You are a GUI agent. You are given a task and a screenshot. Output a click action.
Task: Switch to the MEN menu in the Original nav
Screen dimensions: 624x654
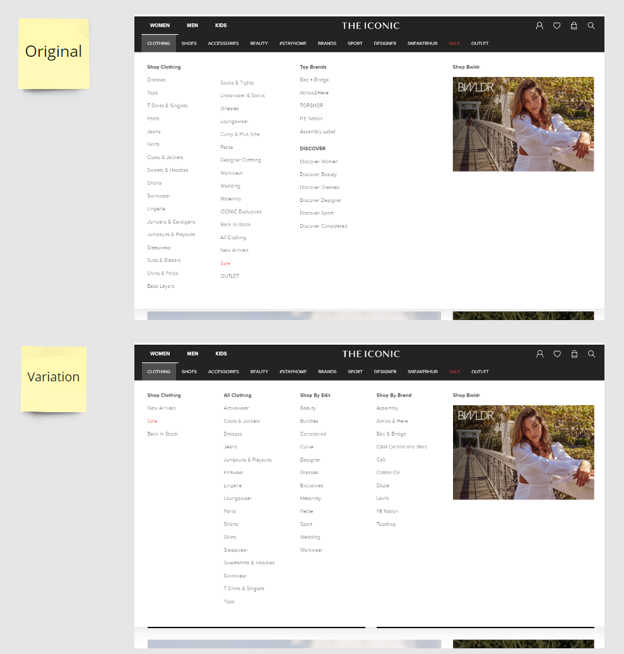pos(192,25)
